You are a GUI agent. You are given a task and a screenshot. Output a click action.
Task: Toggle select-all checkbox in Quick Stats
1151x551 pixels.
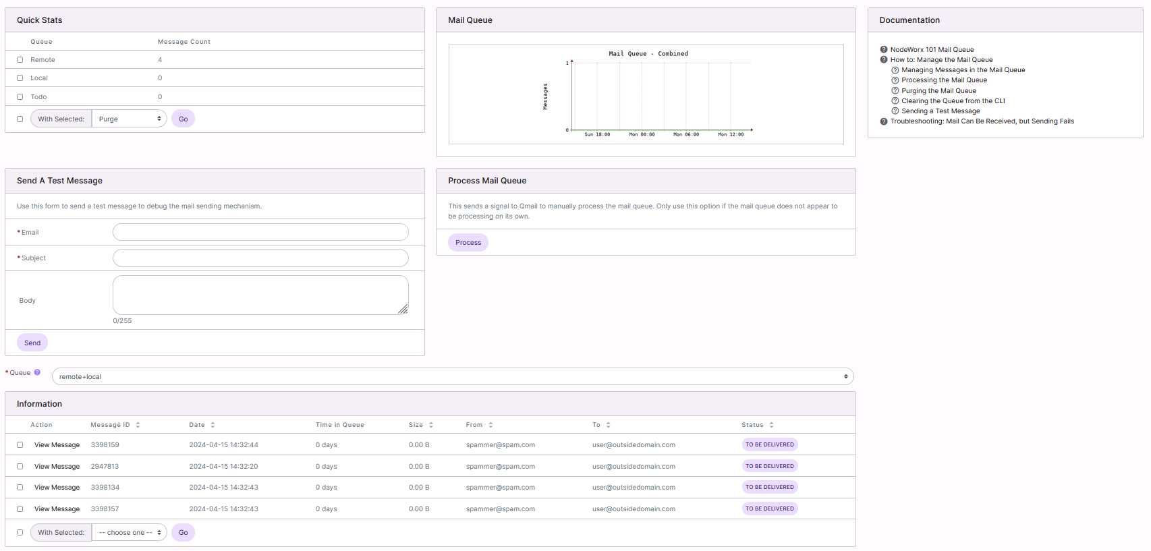[20, 119]
